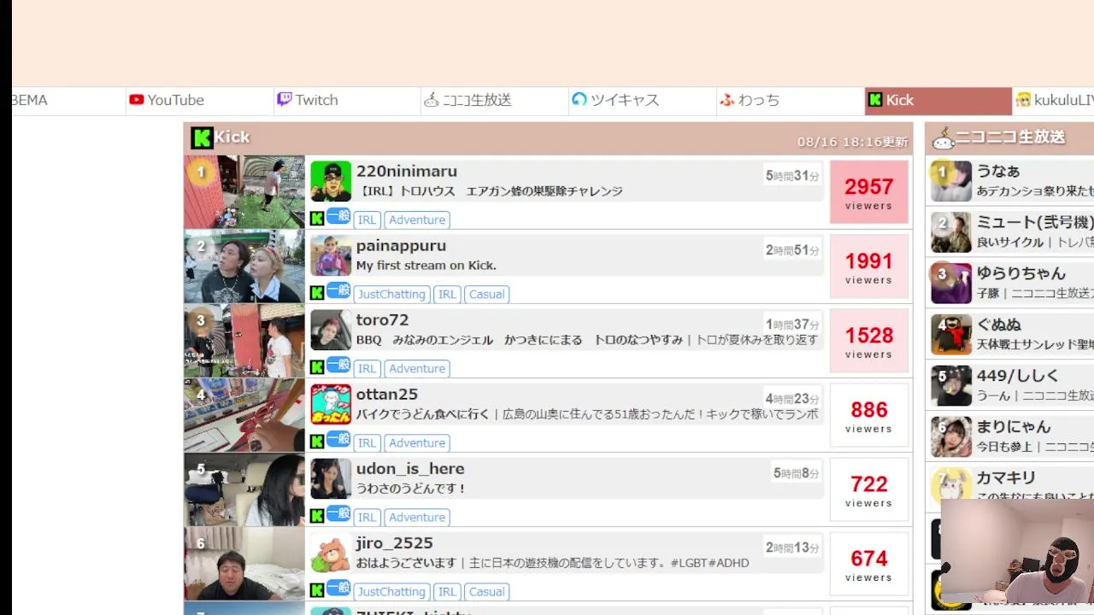Image resolution: width=1094 pixels, height=615 pixels.
Task: Open カマキリ in Niconico ranking
Action: tap(1006, 478)
